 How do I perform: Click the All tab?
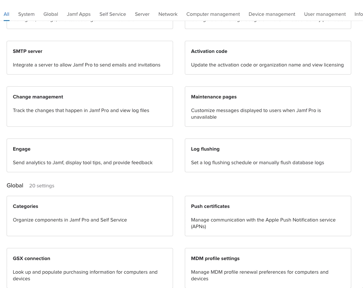tap(7, 14)
